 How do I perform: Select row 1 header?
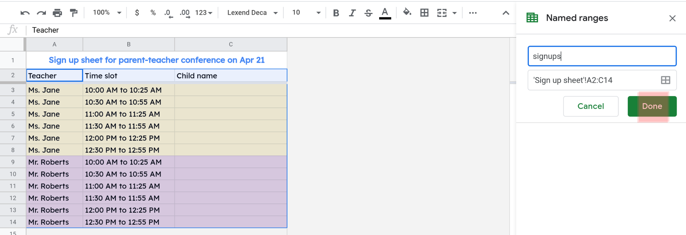pyautogui.click(x=13, y=60)
